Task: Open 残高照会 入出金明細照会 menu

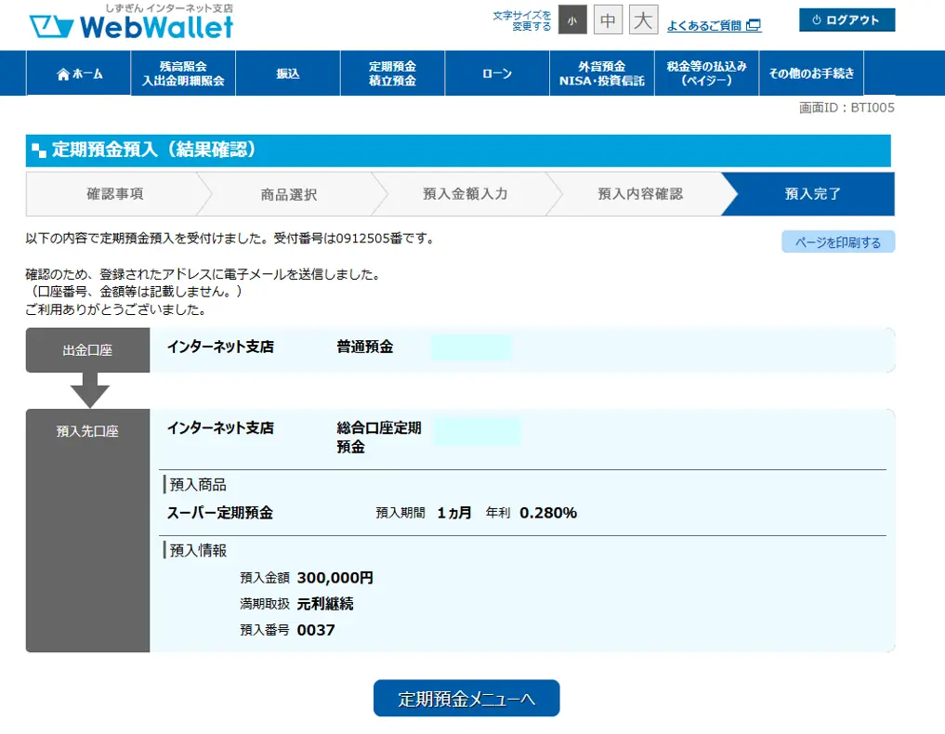Action: 183,73
